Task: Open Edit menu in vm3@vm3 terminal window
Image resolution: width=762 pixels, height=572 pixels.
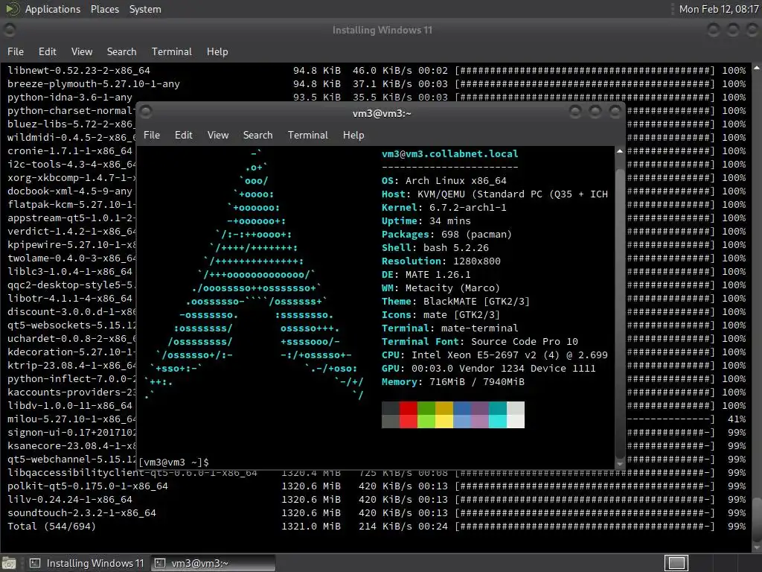Action: (x=183, y=136)
